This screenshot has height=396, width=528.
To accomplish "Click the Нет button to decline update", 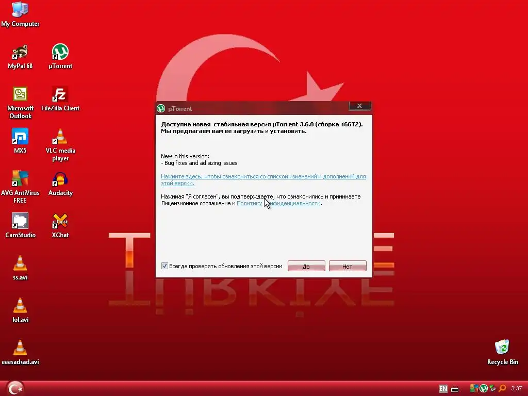I will click(347, 266).
